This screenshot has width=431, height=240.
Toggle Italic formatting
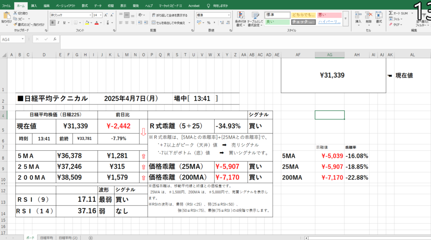[58, 23]
